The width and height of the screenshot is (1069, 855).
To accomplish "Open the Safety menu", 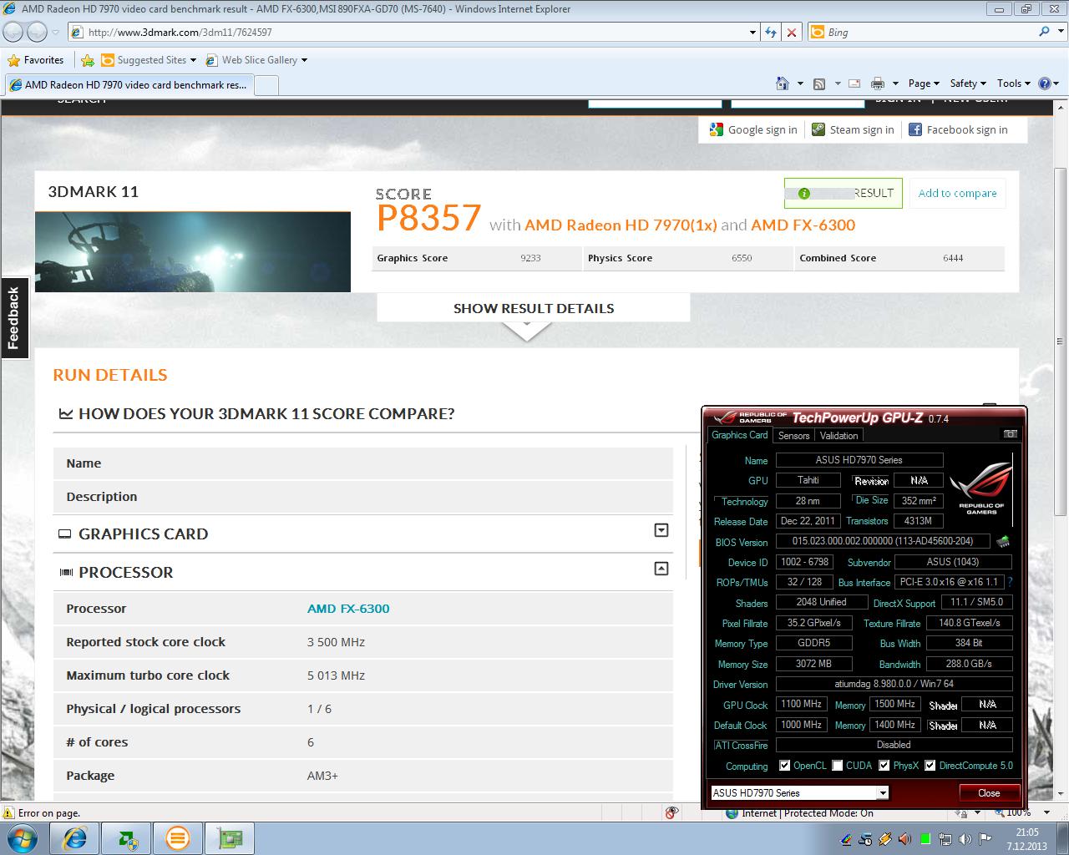I will tap(968, 83).
